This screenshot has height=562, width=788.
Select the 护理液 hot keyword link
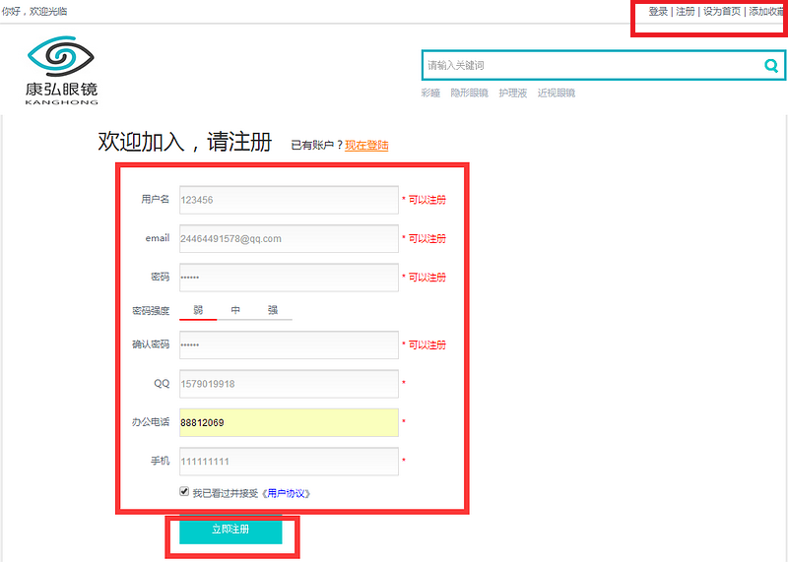(512, 94)
